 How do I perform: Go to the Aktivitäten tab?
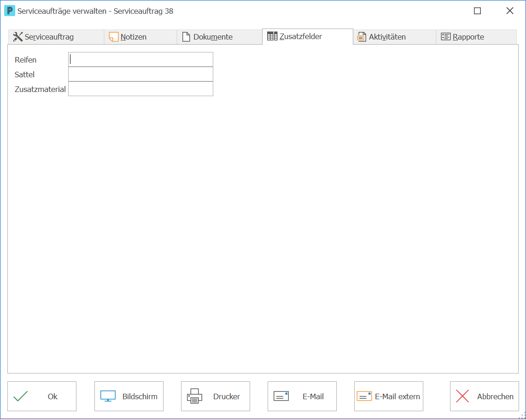pos(394,37)
